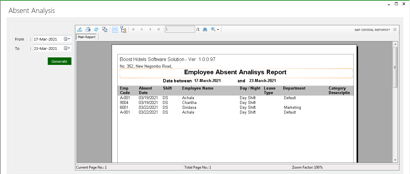410x174 pixels.
Task: Click the report's vertical scrollbar thumb
Action: point(395,67)
